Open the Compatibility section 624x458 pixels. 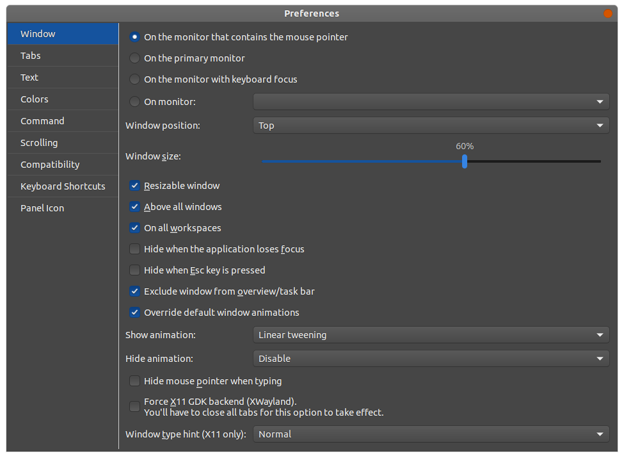tap(63, 165)
